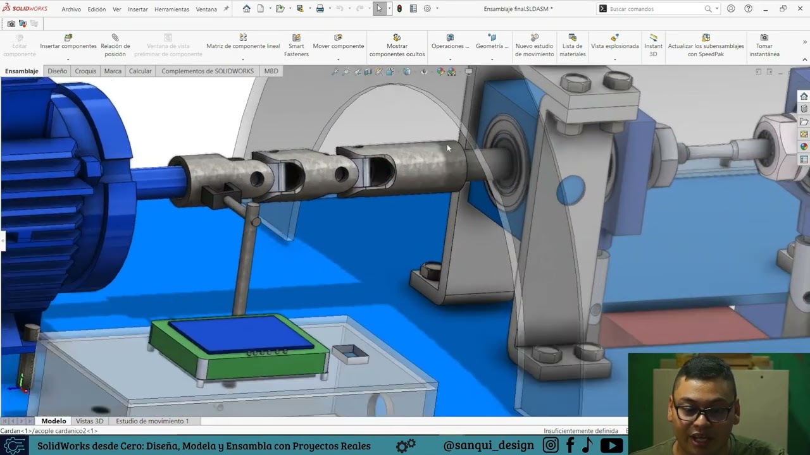This screenshot has height=455, width=810.
Task: Select Mover componente tool
Action: (x=338, y=42)
